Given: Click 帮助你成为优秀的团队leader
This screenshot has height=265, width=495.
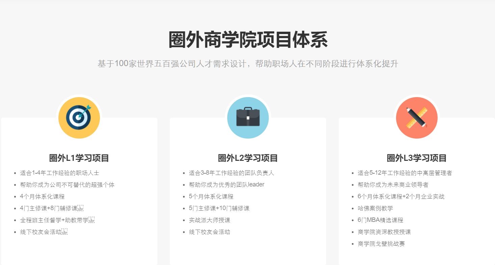Looking at the screenshot, I should tap(227, 185).
